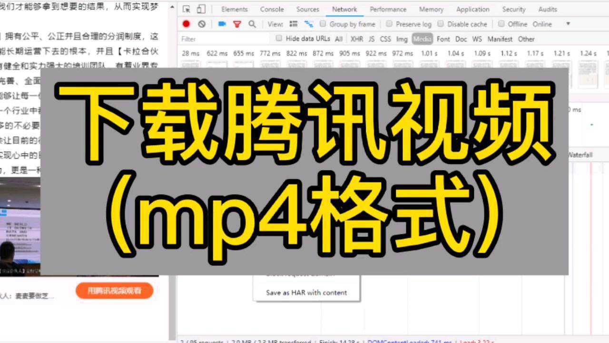Screen dimensions: 609x343
Task: Select the Network tab
Action: tap(345, 9)
